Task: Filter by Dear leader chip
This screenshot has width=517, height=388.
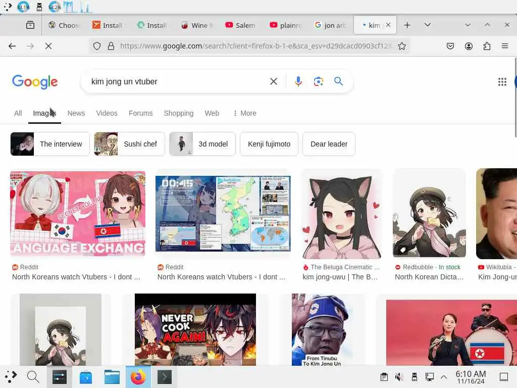Action: point(329,144)
